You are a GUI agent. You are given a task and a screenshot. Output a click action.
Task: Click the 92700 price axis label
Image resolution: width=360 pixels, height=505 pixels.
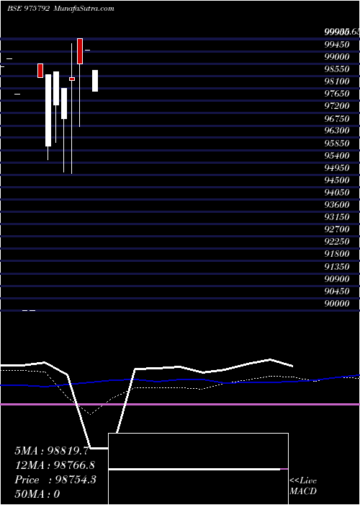(x=337, y=229)
